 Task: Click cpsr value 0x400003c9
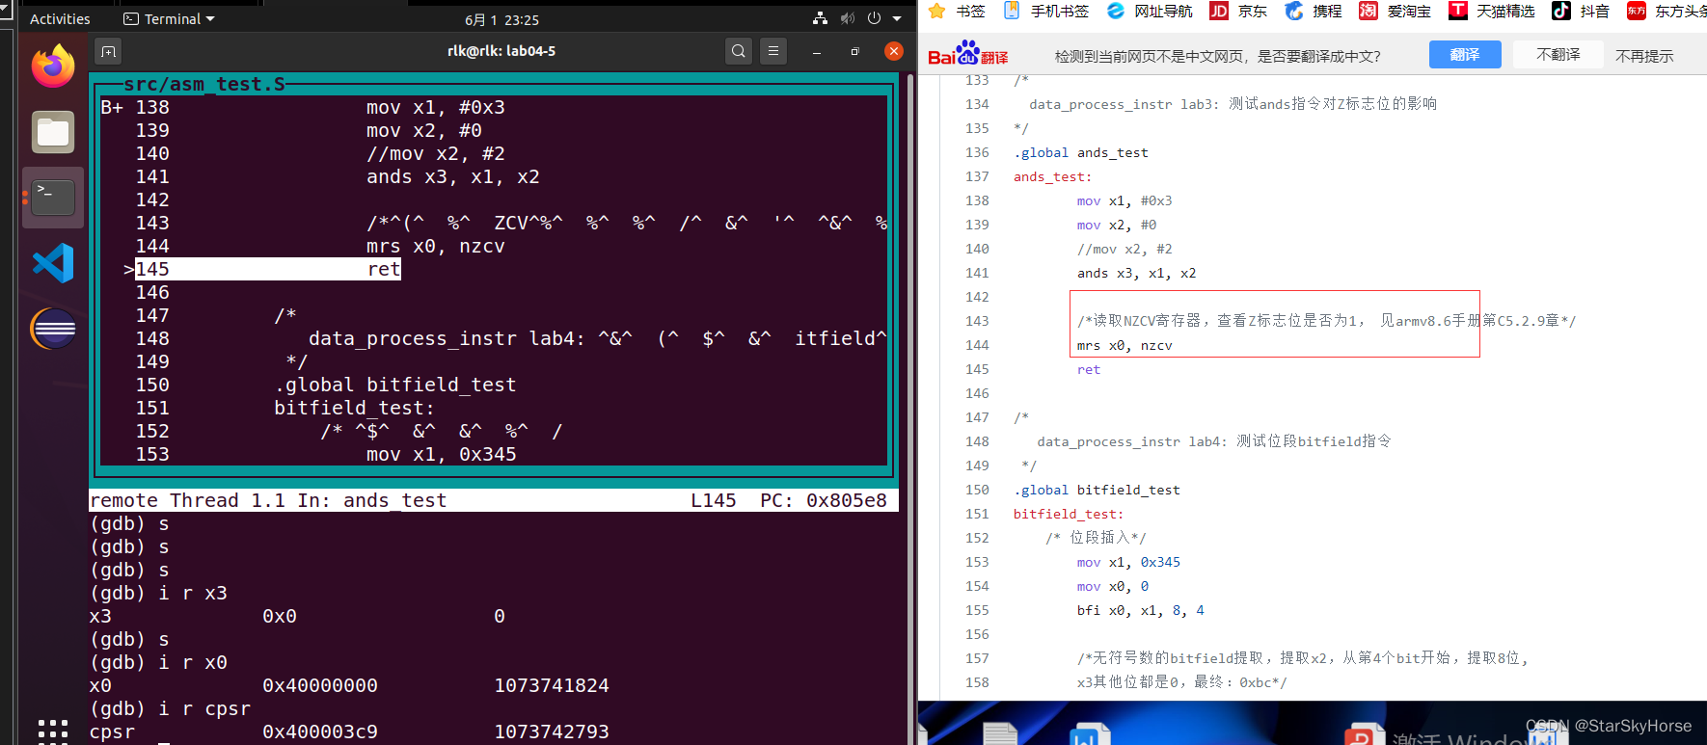click(x=320, y=732)
